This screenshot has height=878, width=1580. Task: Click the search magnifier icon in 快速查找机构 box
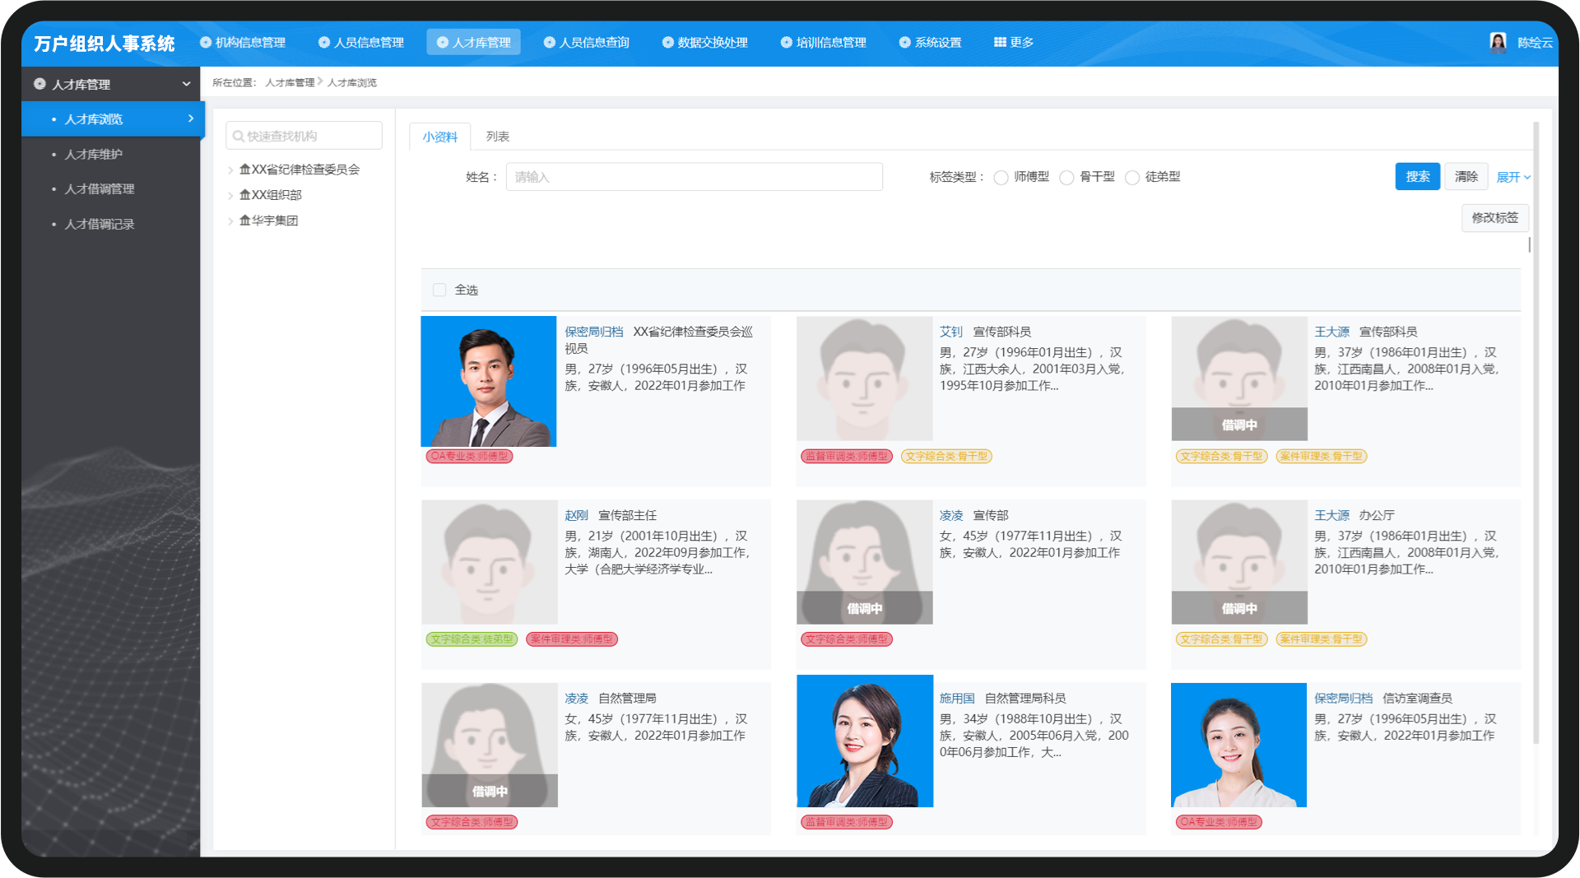239,137
